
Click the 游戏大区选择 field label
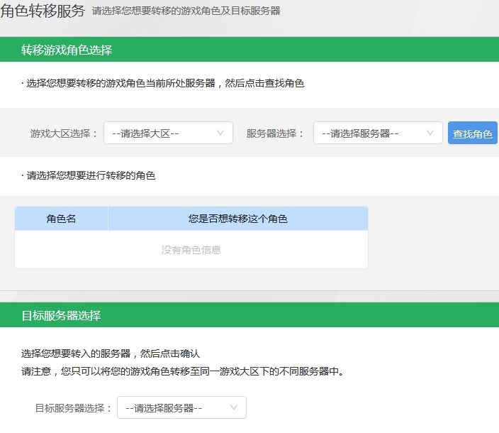63,133
